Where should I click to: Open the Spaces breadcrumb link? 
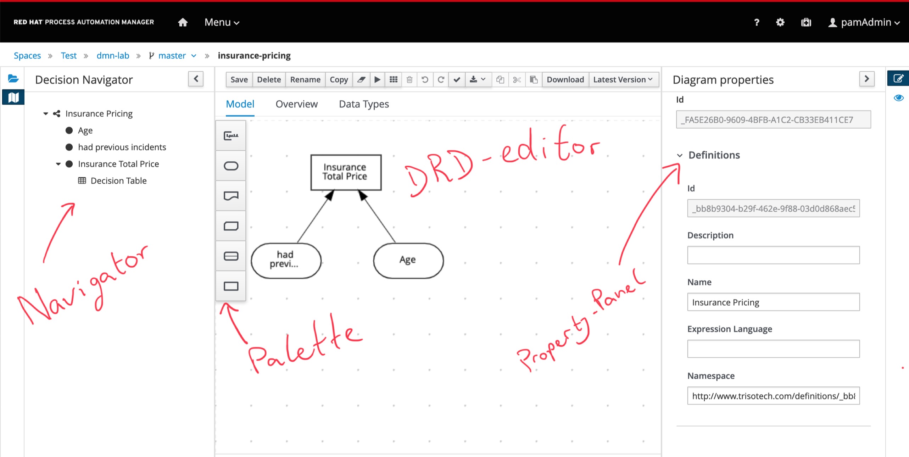27,56
